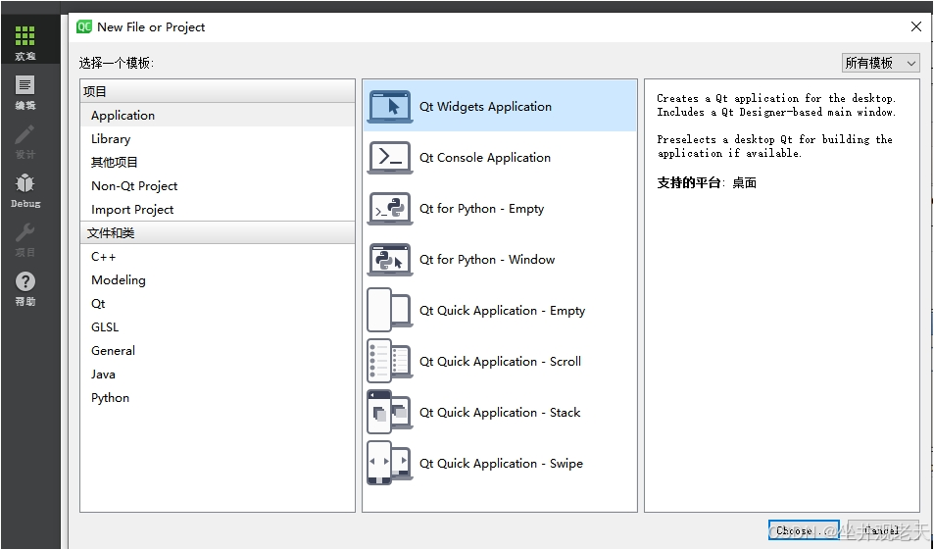Click the Qt Quick Application Stack icon
Viewport: 934px width, 550px height.
pyautogui.click(x=390, y=413)
